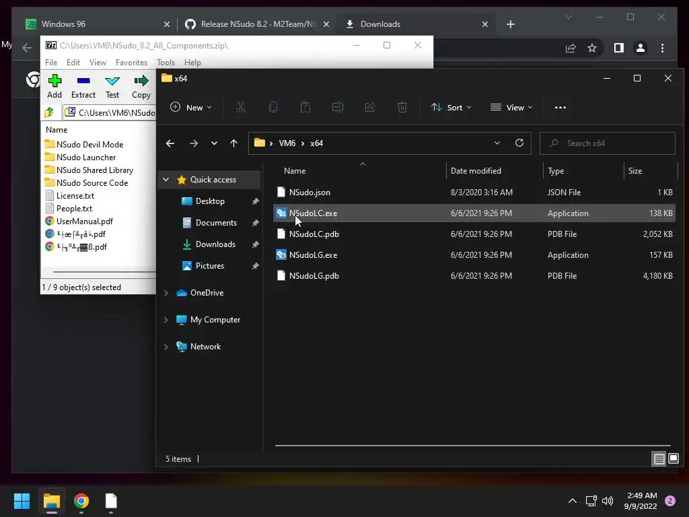689x517 pixels.
Task: Click the Search x64 field
Action: click(x=608, y=143)
